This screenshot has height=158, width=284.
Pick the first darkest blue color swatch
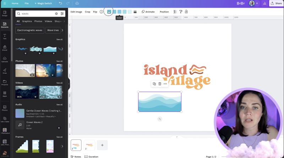click(109, 12)
